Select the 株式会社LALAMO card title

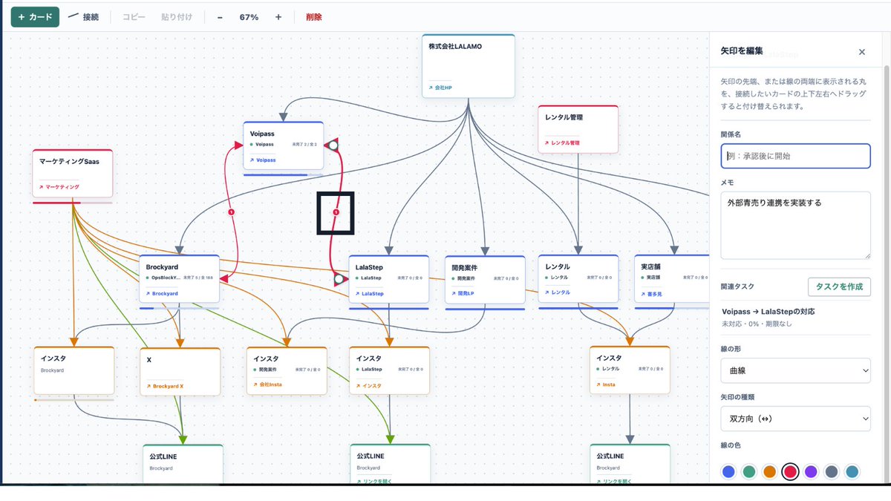point(455,47)
